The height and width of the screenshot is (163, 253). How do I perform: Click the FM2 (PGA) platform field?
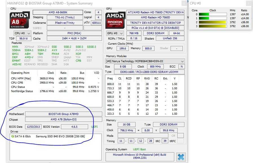74,33
